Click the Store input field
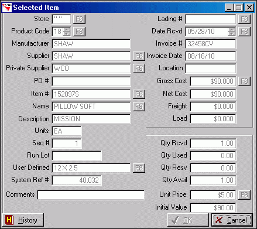The image size is (257, 229). pos(61,19)
